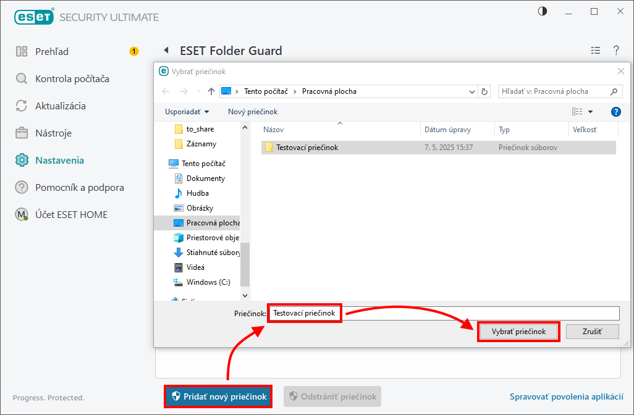Click the navigation pane scroll down arrow
This screenshot has width=634, height=415.
point(245,295)
